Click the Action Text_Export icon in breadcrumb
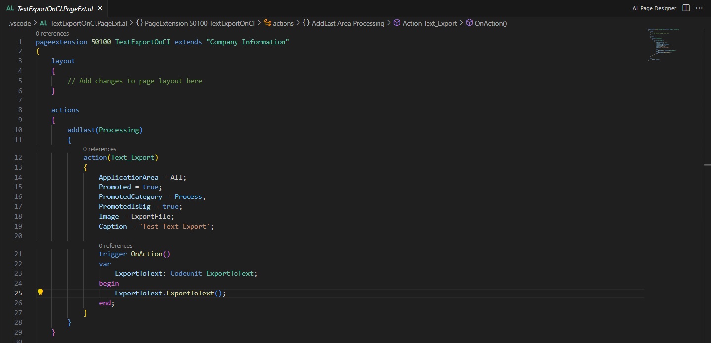The height and width of the screenshot is (343, 711). tap(397, 23)
